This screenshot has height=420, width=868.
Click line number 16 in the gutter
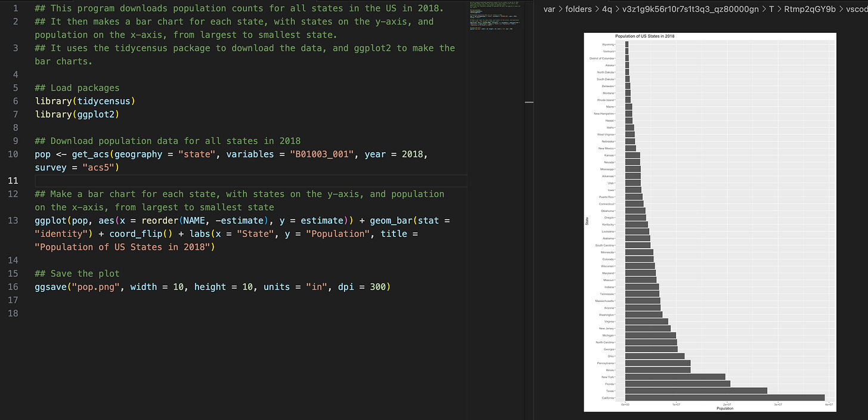coord(12,286)
